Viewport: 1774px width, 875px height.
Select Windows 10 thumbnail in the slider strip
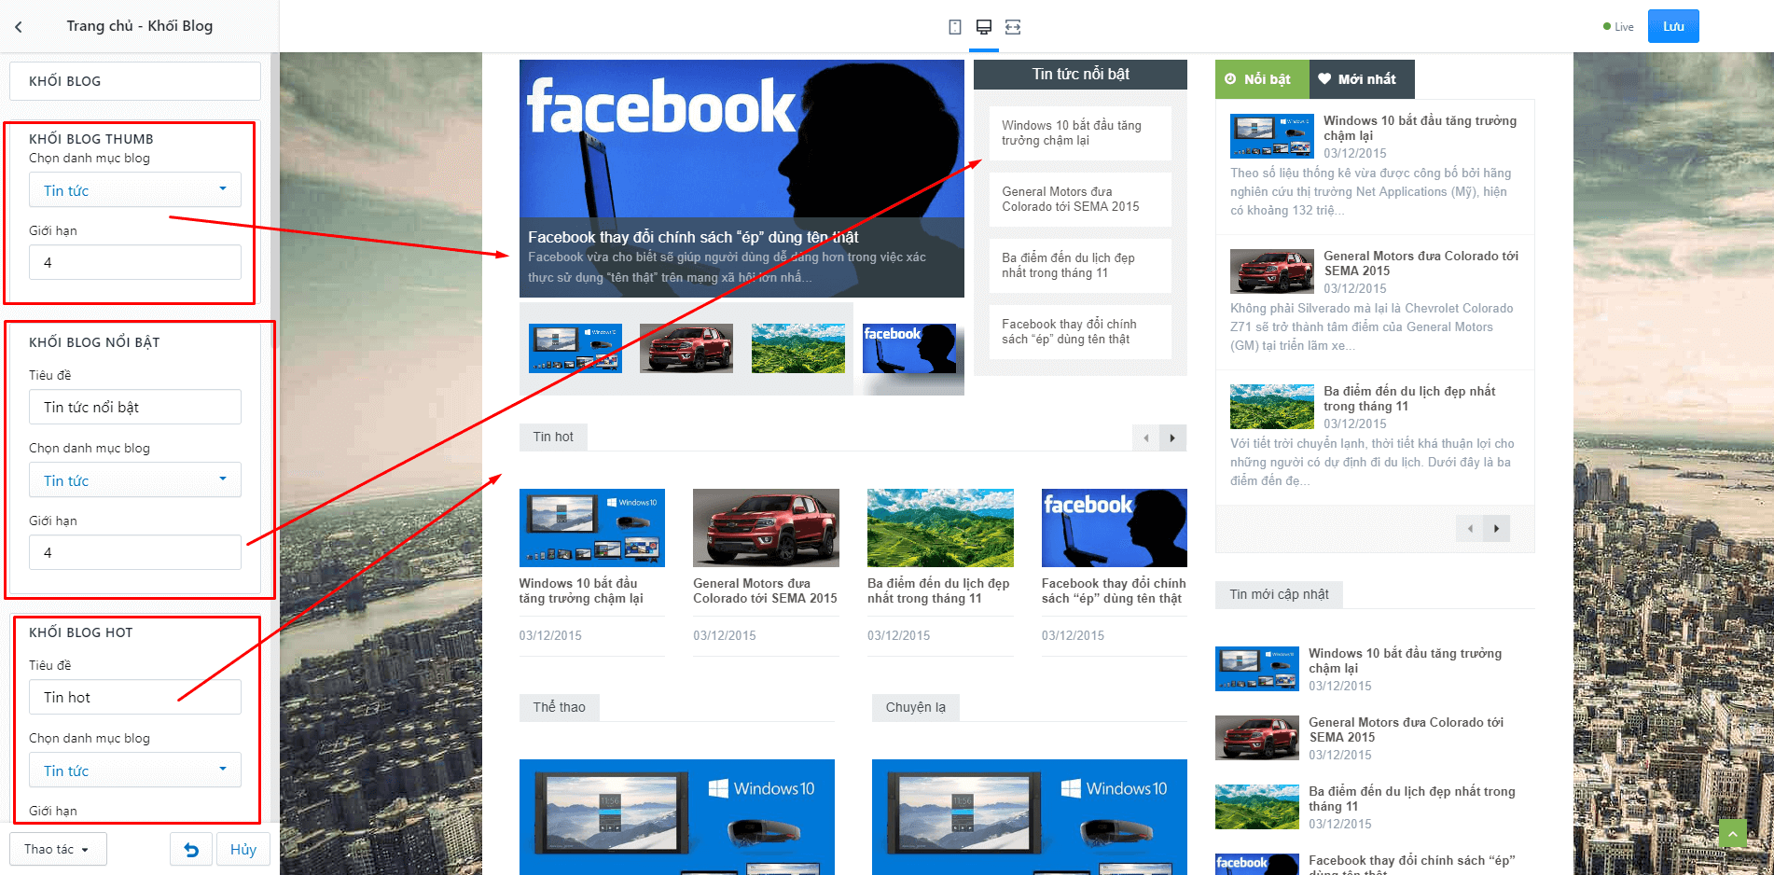pos(575,348)
